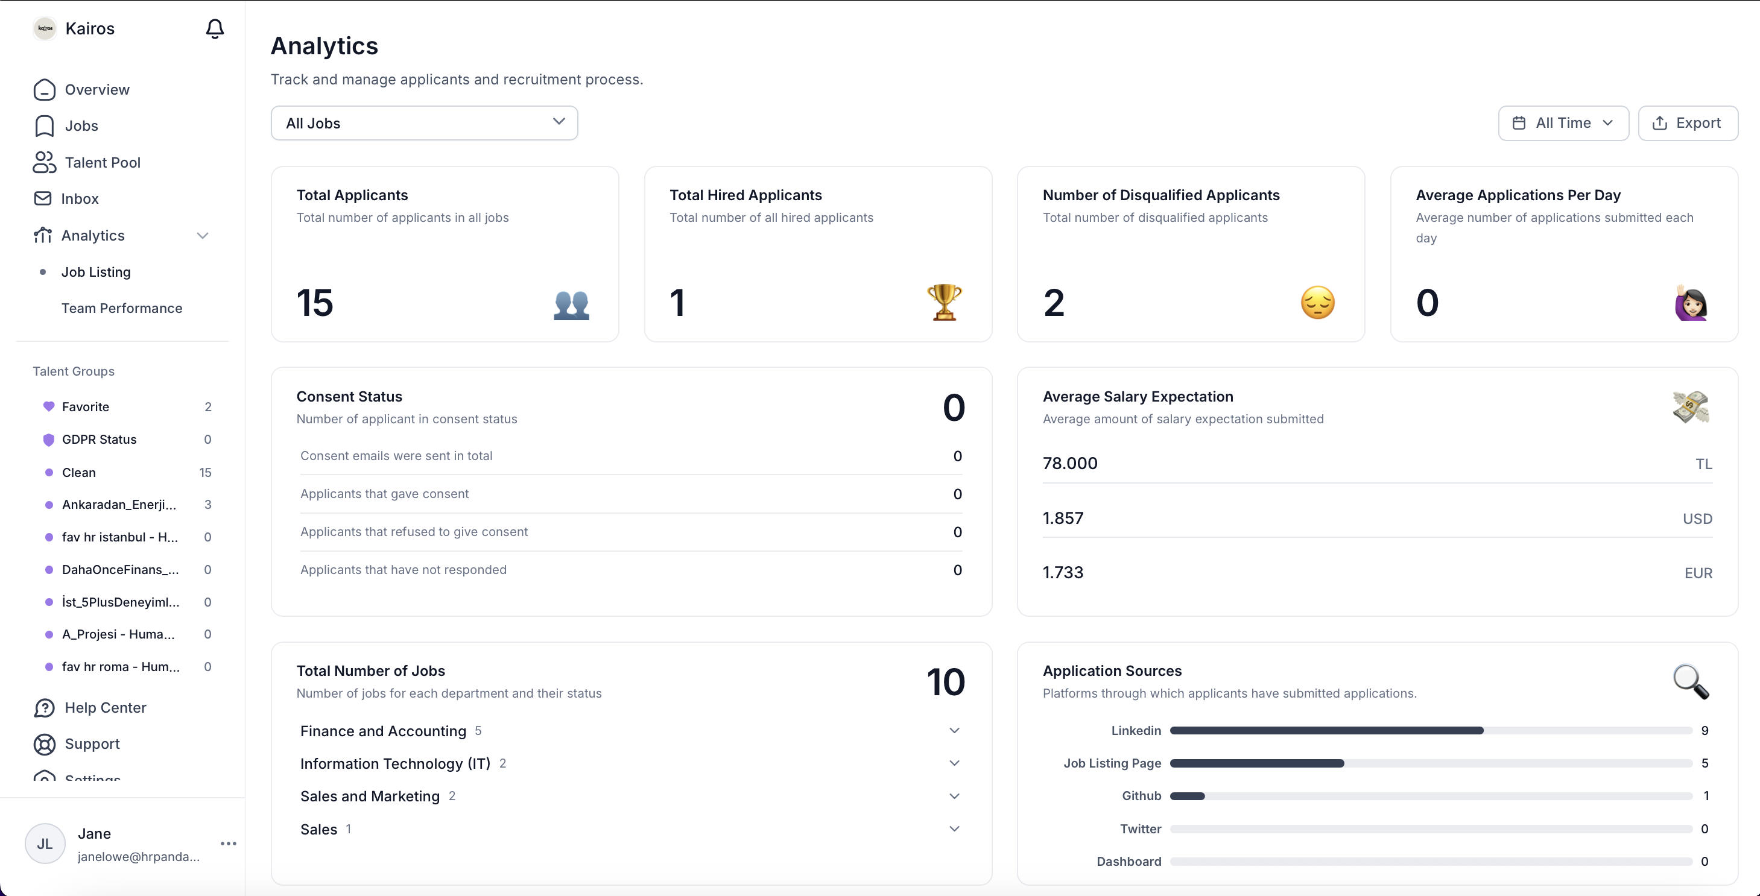
Task: Click the Help Center question icon
Action: point(45,707)
